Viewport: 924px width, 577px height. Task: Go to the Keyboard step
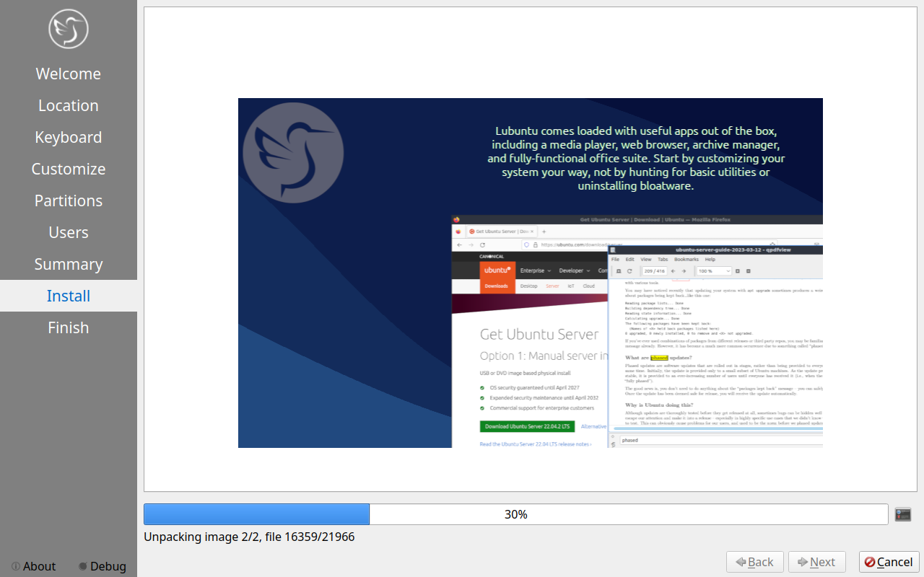[x=69, y=137]
